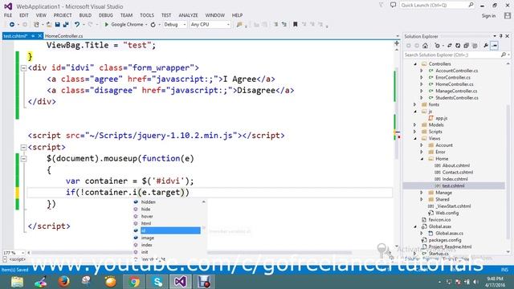
Task: Click the comment selection toolbar icon
Action: pyautogui.click(x=275, y=24)
